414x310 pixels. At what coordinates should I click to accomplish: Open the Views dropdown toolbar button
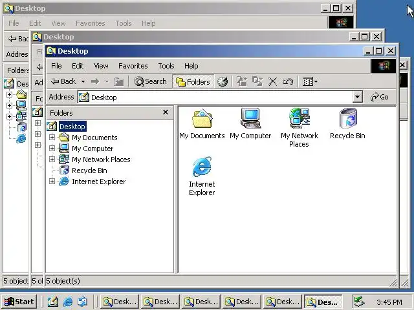(310, 82)
